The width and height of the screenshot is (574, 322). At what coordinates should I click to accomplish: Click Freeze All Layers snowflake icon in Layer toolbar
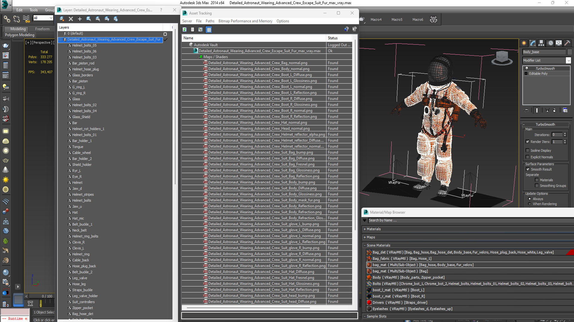tap(116, 19)
